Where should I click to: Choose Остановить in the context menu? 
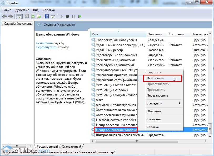tap(155, 78)
